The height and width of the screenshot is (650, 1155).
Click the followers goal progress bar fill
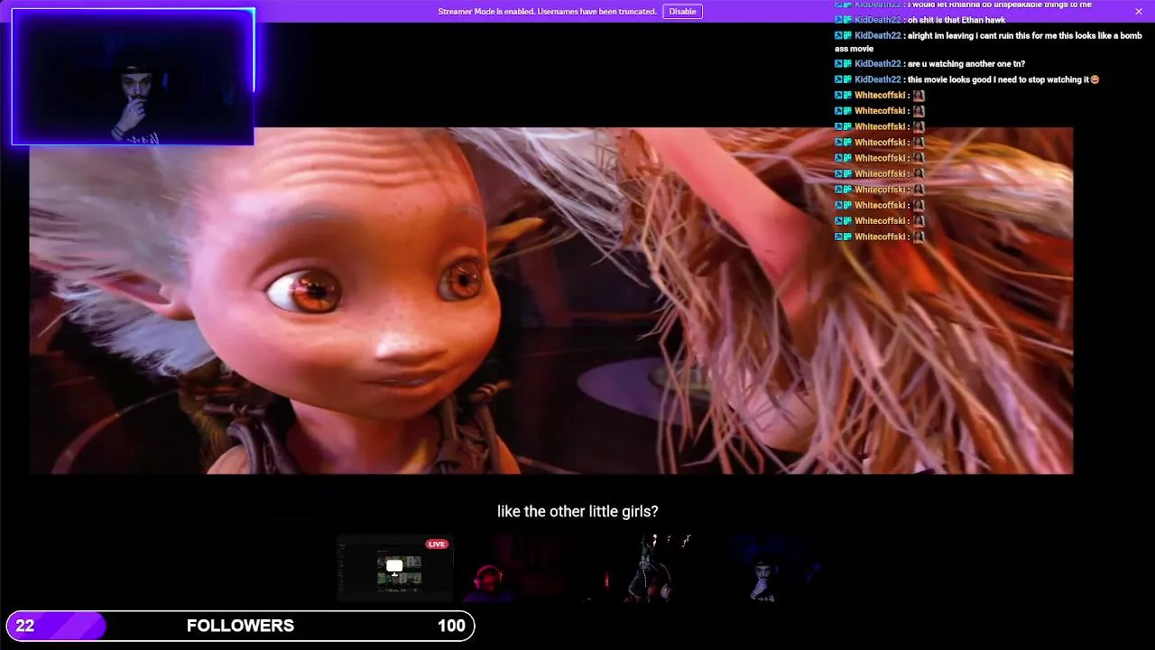56,626
